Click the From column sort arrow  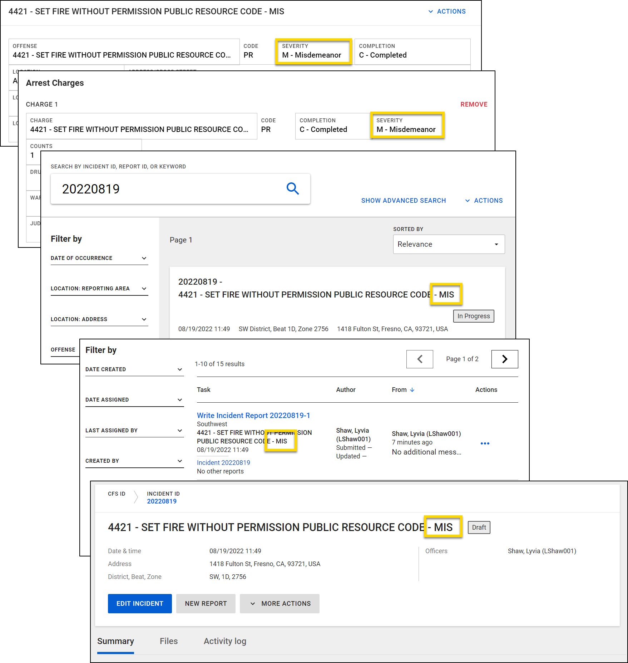pyautogui.click(x=412, y=390)
